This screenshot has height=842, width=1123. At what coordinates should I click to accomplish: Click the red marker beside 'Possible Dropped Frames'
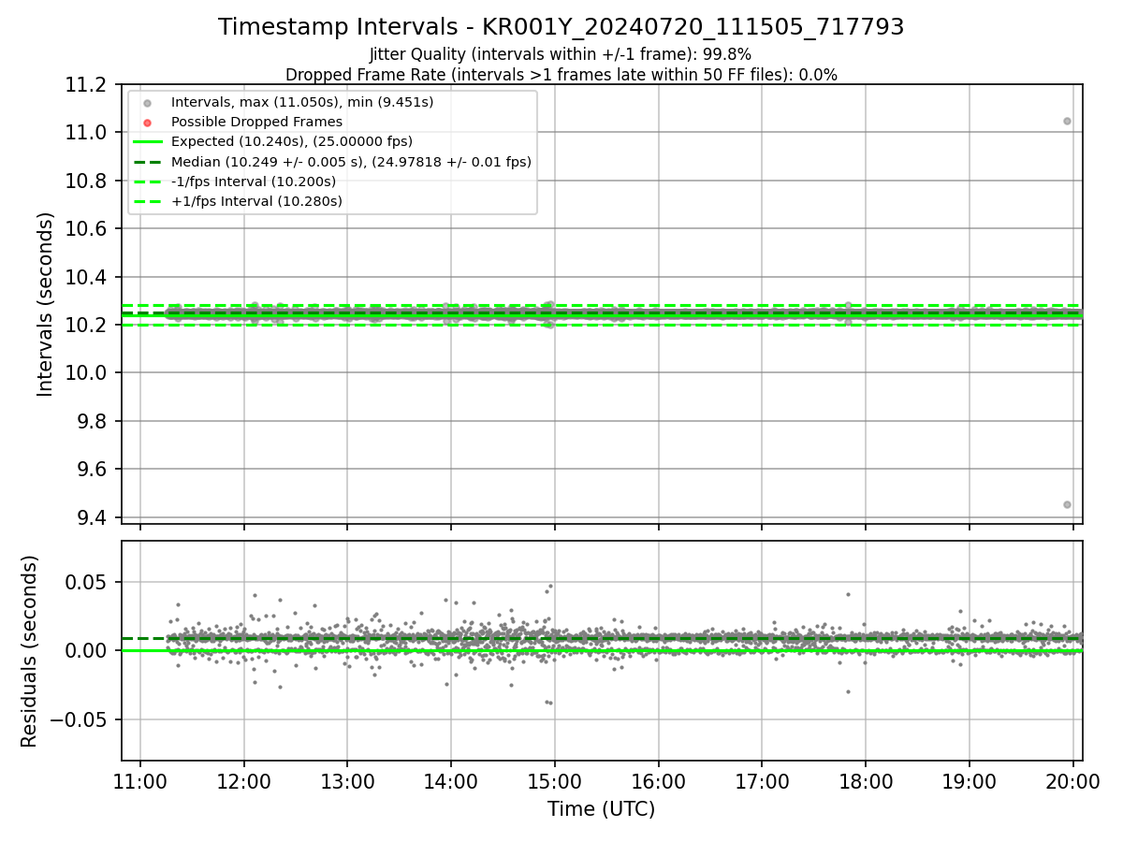click(147, 123)
